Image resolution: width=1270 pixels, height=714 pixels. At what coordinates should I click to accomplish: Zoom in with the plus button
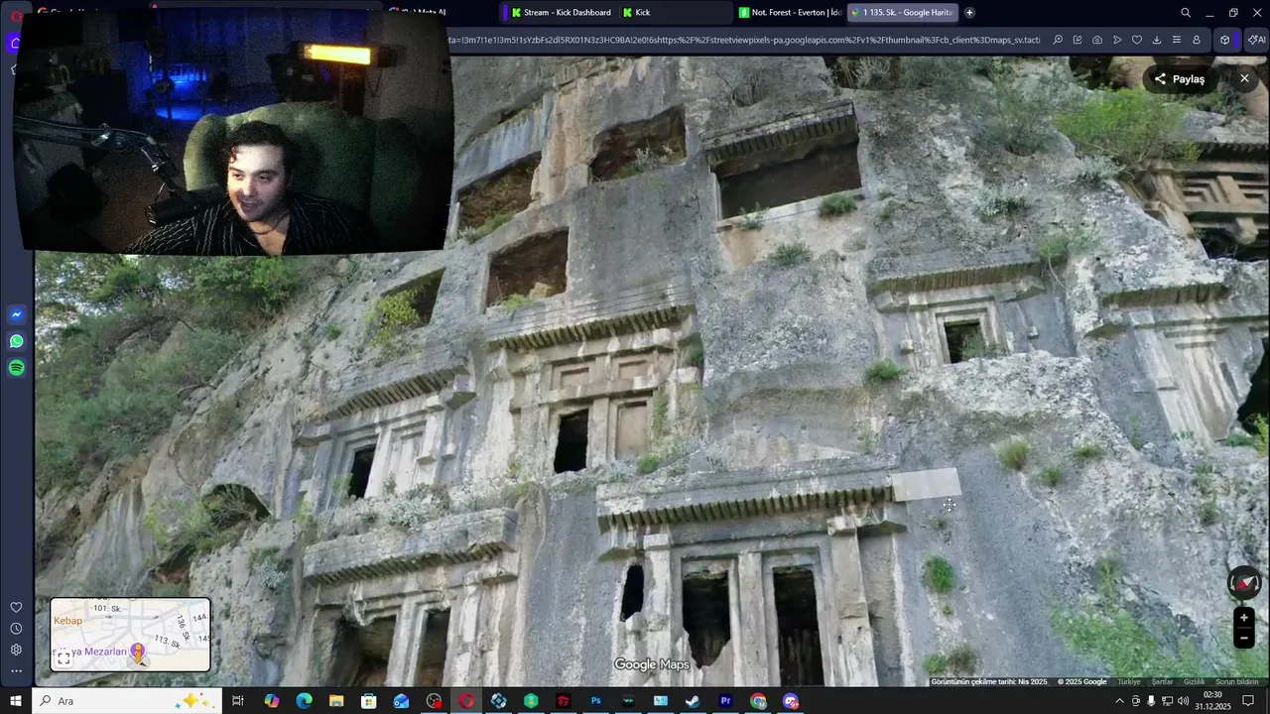point(1244,618)
